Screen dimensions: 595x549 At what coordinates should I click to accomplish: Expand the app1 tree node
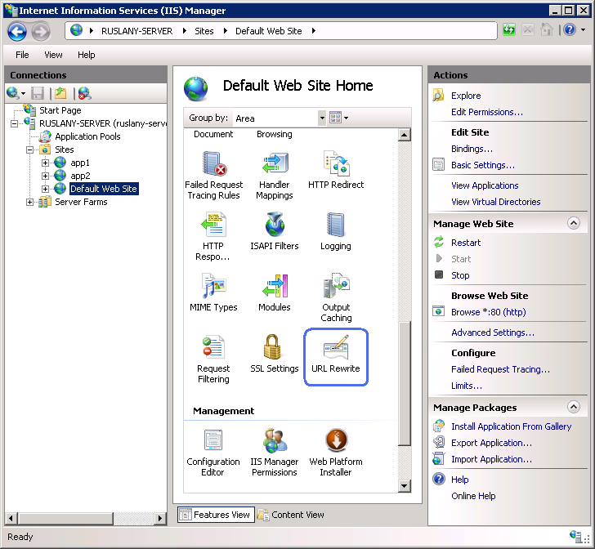pos(46,163)
